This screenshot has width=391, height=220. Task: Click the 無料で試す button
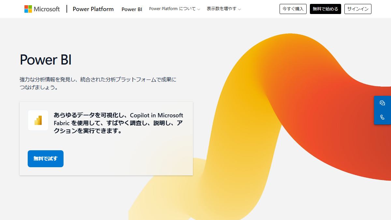coord(46,159)
